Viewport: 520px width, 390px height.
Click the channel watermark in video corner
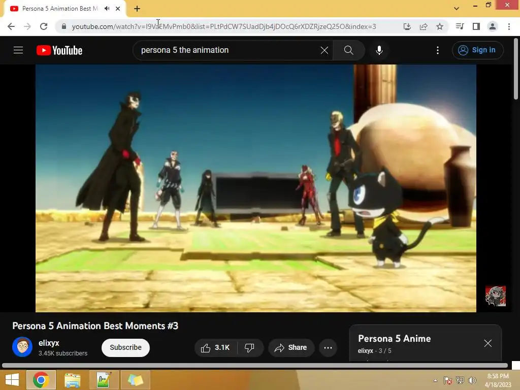pos(496,296)
